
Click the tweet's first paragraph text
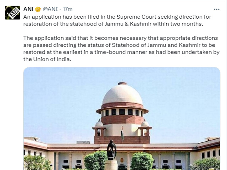point(117,21)
